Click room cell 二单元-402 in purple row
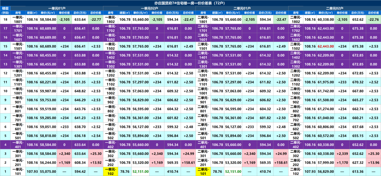 [x=296, y=145]
